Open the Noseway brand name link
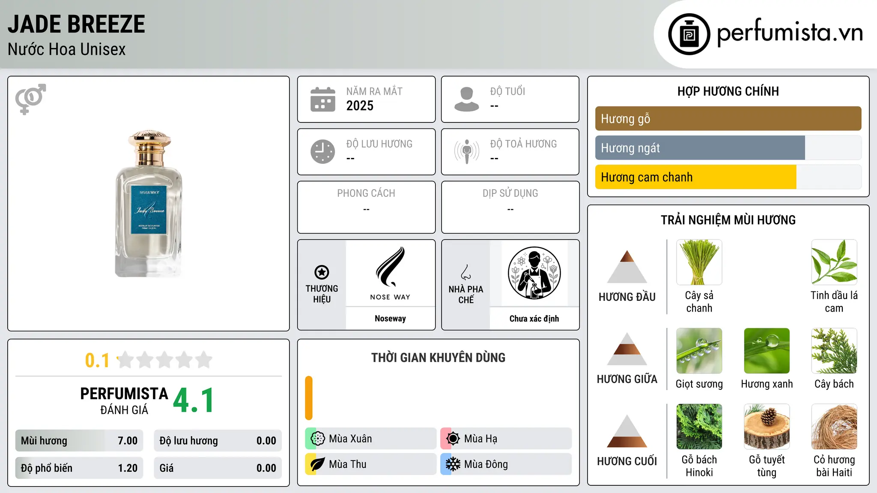Viewport: 877px width, 493px height. 390,318
